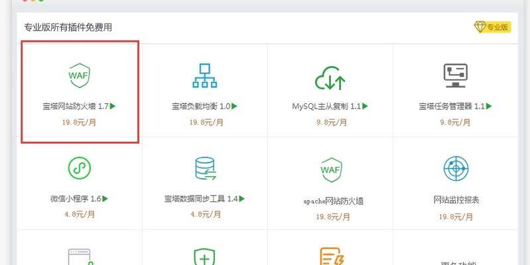Click the blue network icon for 宝塔负载均衡
Screen dimensions: 530x265
tap(204, 76)
